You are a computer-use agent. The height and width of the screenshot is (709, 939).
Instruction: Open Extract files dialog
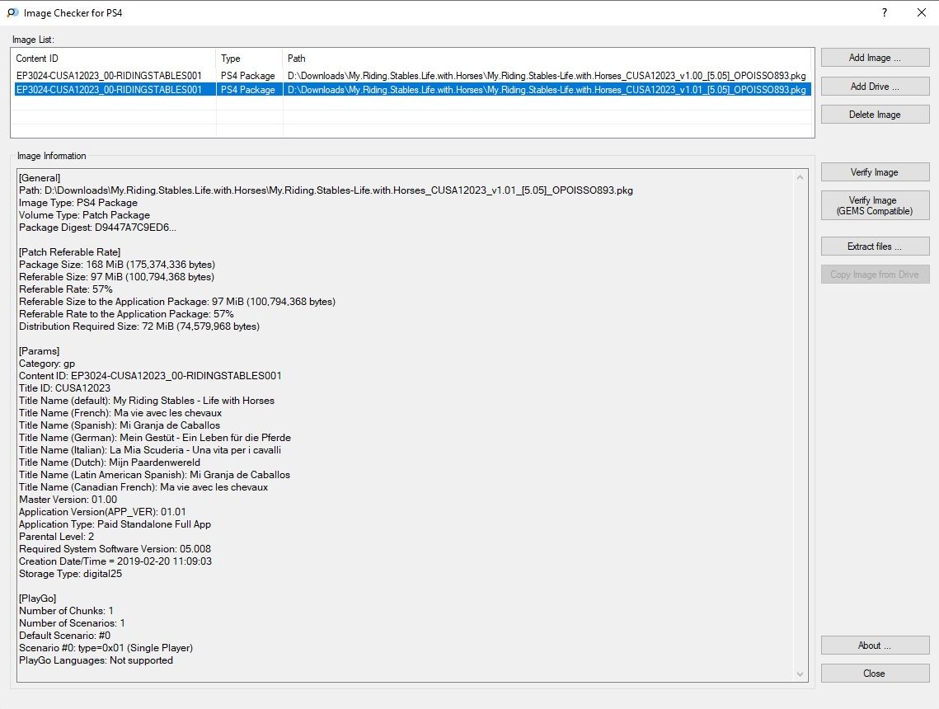pos(875,247)
